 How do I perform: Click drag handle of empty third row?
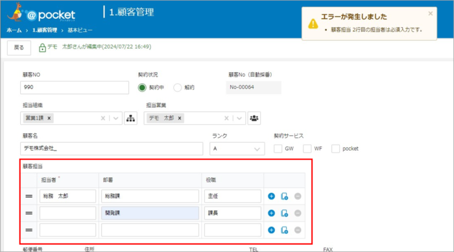(29, 230)
